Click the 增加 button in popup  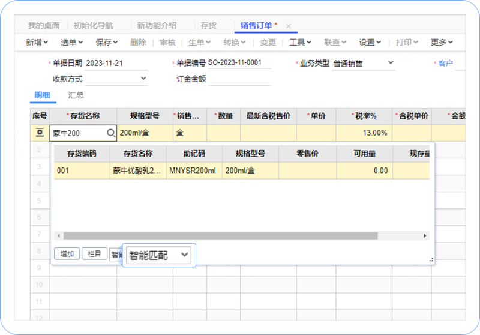pos(67,254)
